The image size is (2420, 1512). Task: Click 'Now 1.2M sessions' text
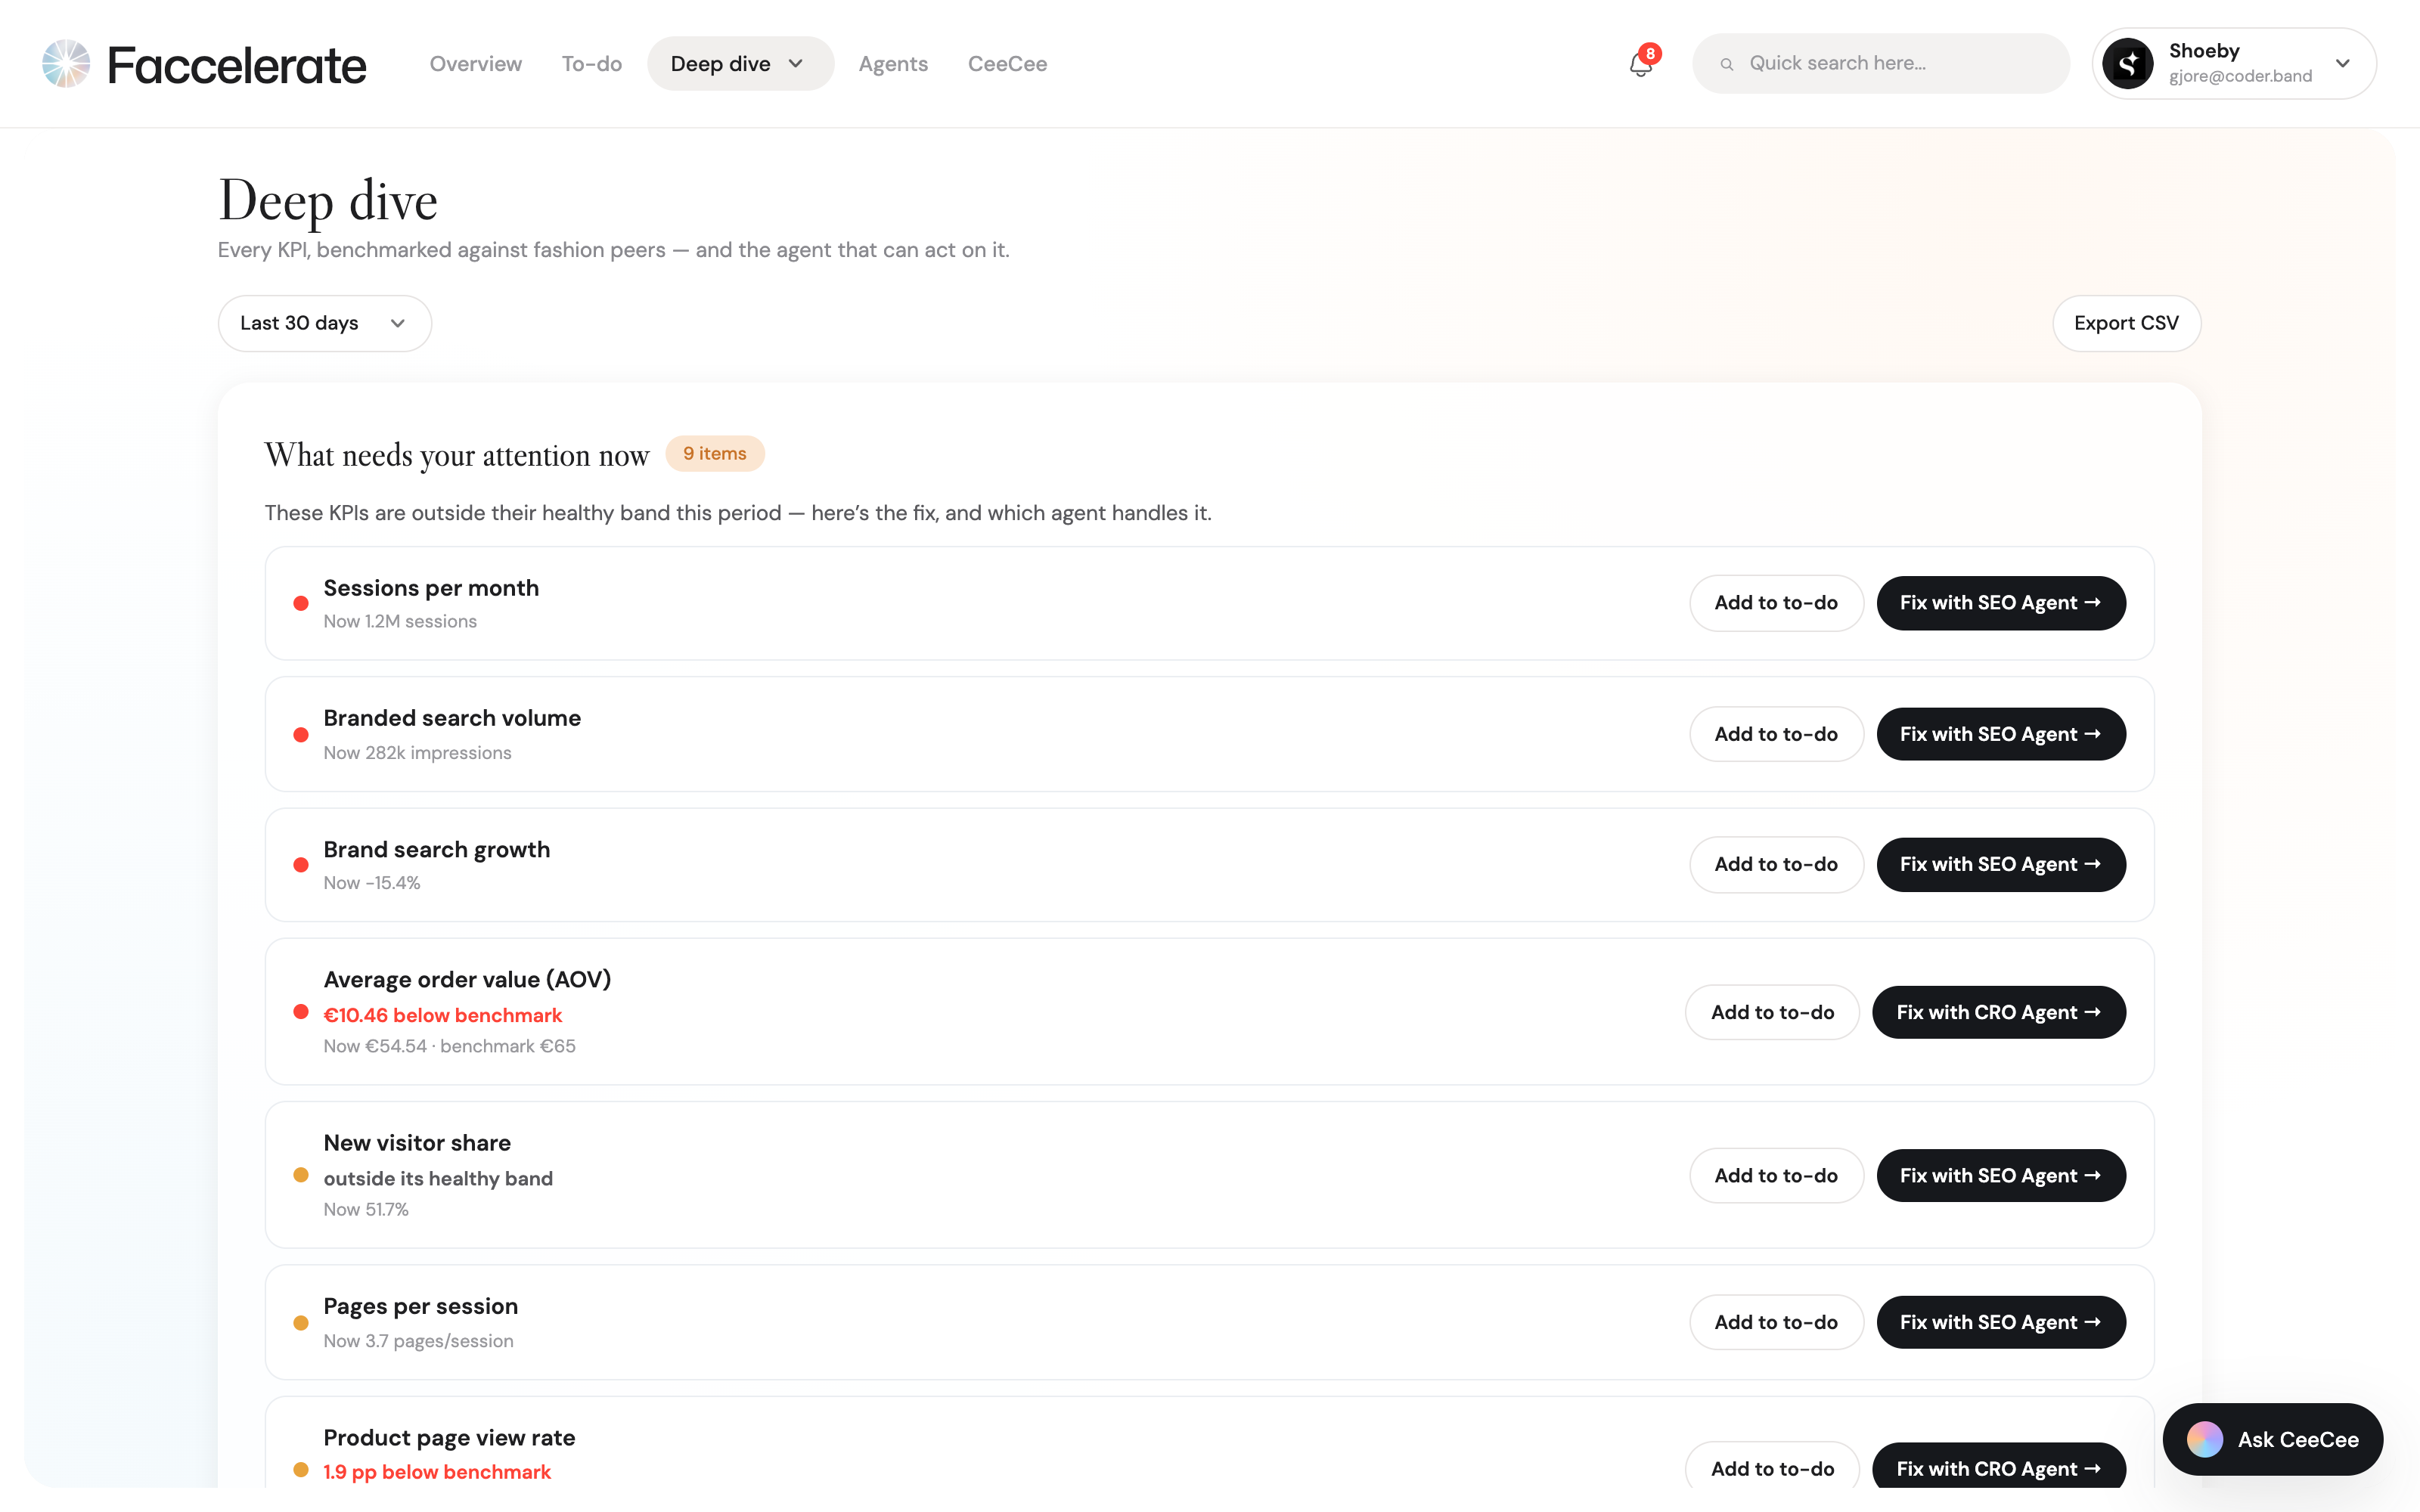[x=400, y=621]
